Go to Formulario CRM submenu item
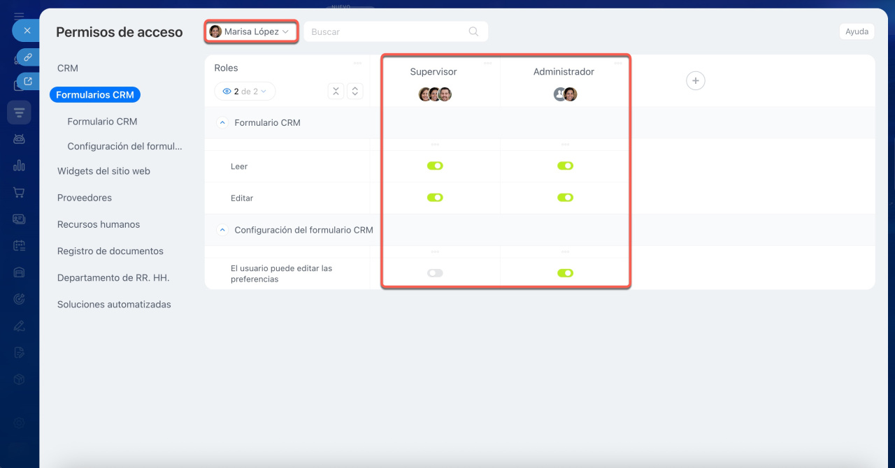The width and height of the screenshot is (895, 468). (x=102, y=122)
